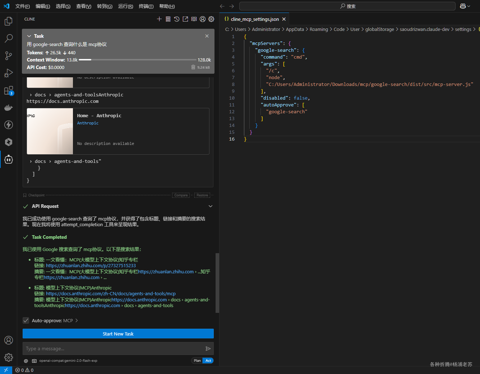Open the 终端(T) menu
This screenshot has width=480, height=374.
[x=146, y=6]
